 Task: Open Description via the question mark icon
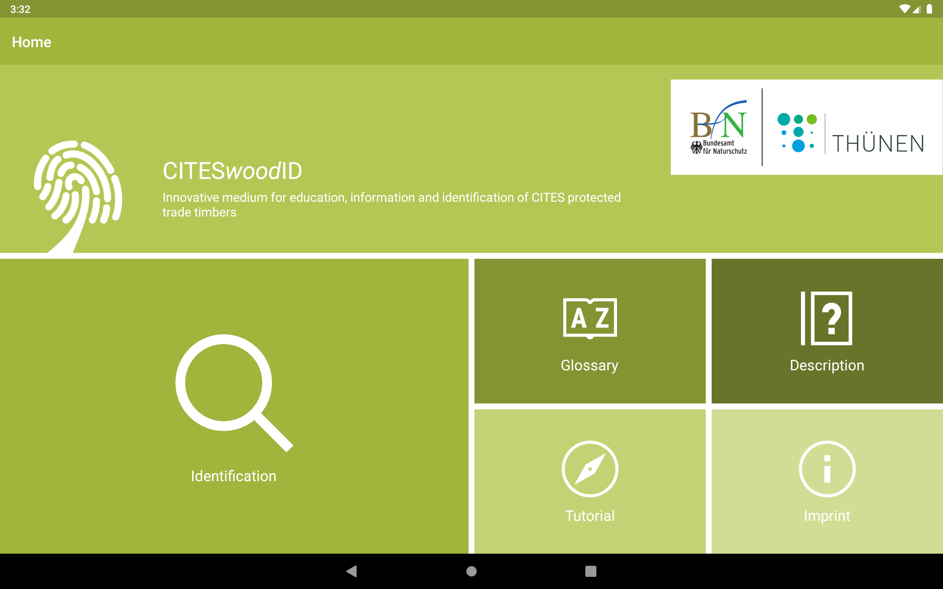pos(827,318)
